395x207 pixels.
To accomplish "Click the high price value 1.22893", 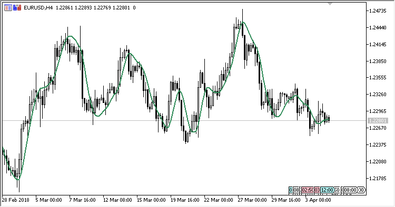I will [x=83, y=8].
